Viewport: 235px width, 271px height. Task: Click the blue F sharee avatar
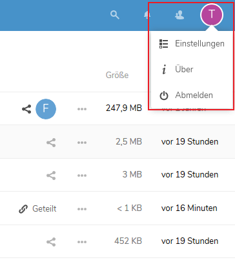point(46,109)
